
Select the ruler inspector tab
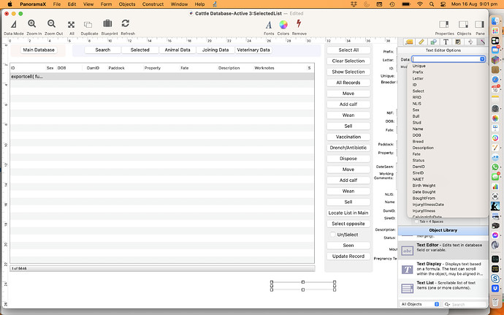tap(421, 42)
